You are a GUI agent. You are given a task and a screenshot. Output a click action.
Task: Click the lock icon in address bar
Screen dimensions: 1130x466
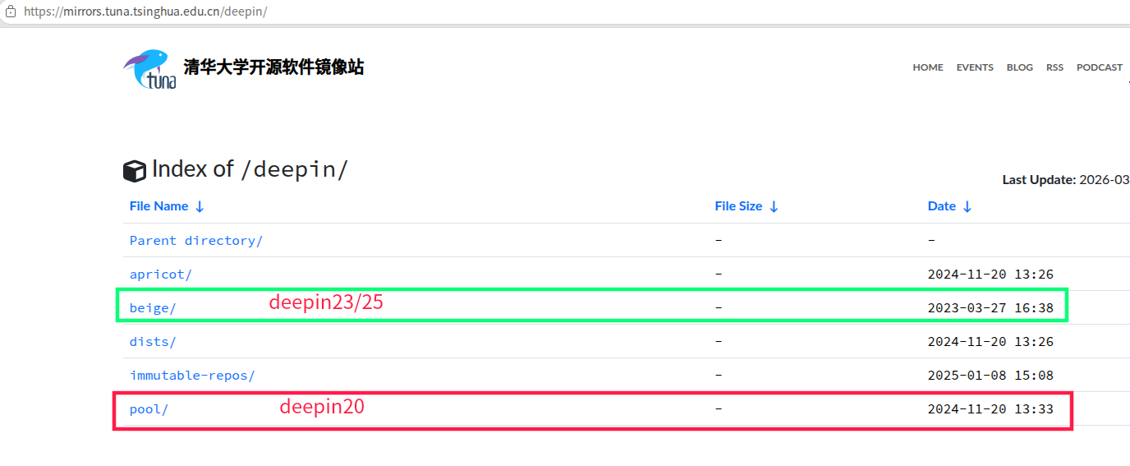click(x=11, y=12)
